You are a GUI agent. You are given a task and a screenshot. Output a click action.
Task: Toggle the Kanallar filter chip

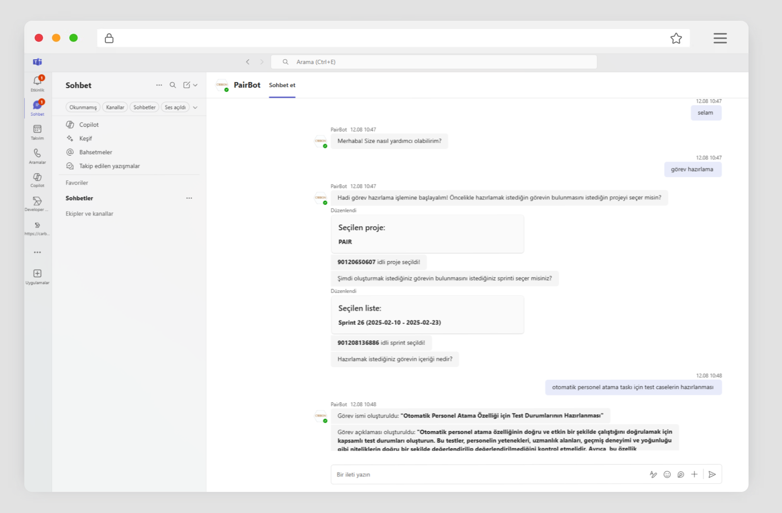click(x=115, y=107)
